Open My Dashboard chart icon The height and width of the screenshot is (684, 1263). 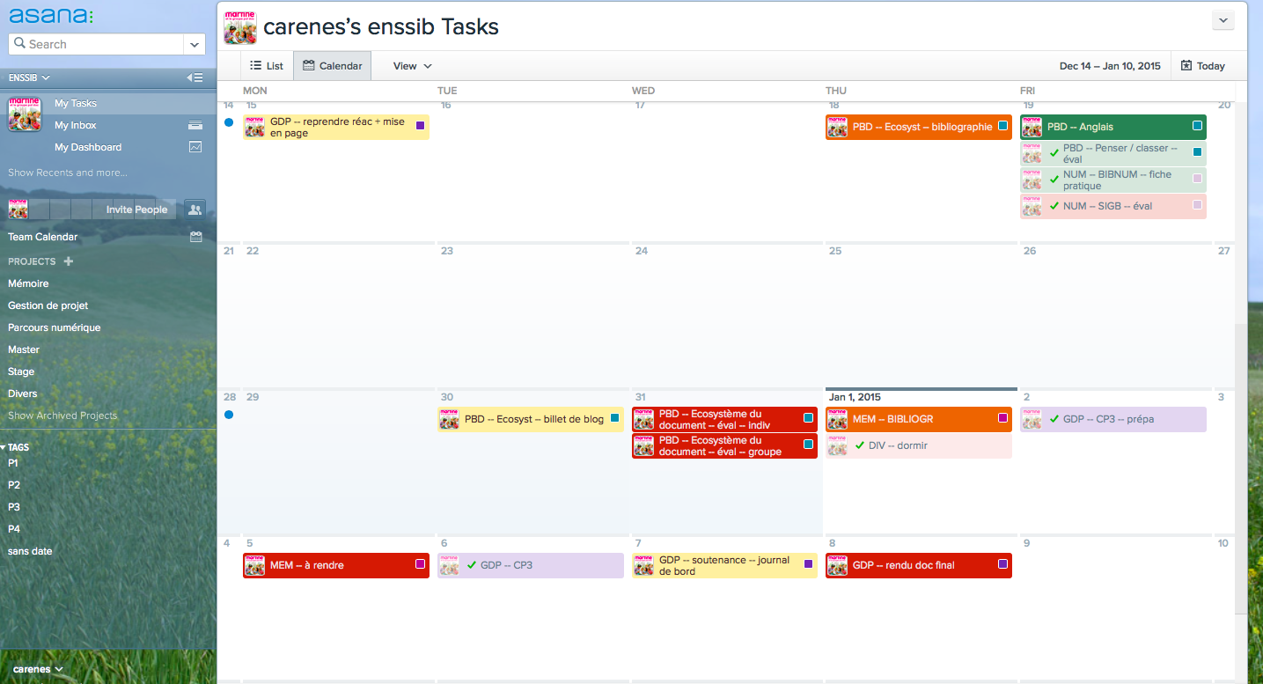point(195,147)
